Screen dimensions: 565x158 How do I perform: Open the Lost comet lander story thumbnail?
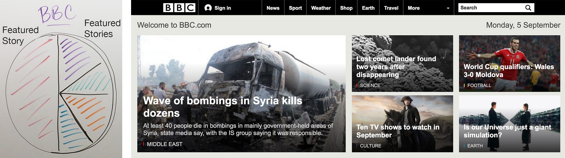point(402,63)
